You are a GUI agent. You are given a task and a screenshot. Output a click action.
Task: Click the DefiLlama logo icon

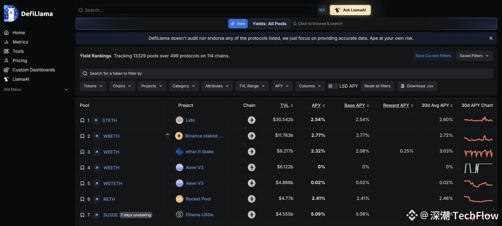[x=11, y=13]
